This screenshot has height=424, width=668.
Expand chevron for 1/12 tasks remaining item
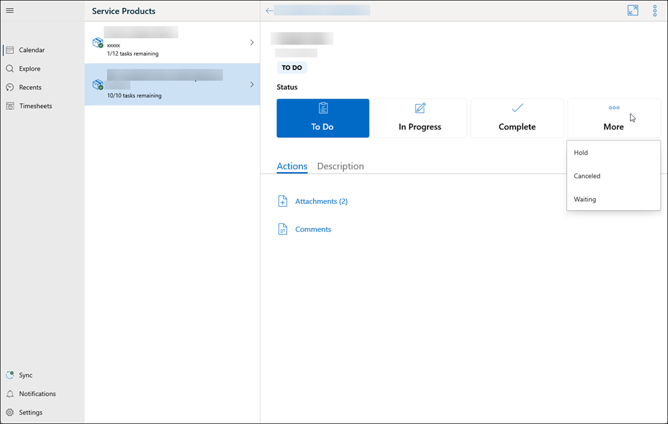[x=252, y=43]
